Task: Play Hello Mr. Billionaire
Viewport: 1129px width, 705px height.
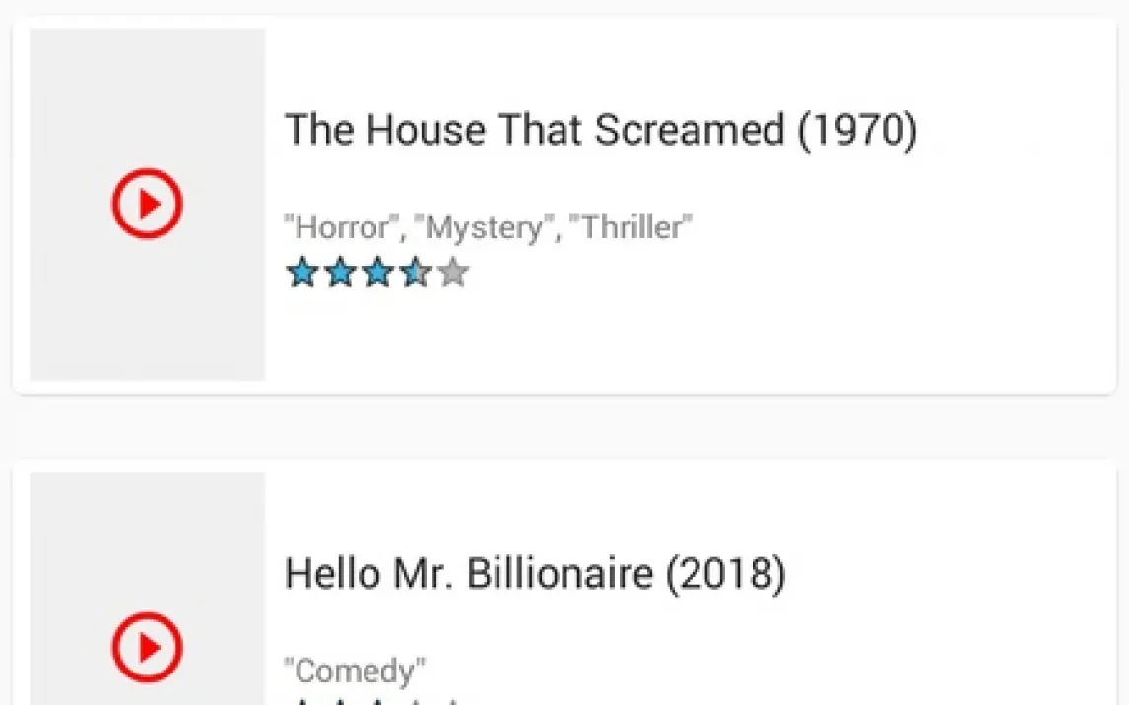Action: coord(147,647)
